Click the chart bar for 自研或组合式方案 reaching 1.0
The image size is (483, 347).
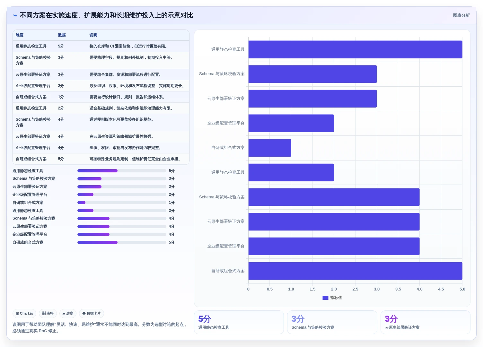click(270, 148)
